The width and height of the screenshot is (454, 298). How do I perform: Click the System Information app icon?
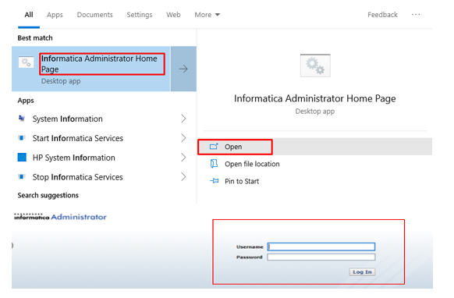(x=22, y=119)
